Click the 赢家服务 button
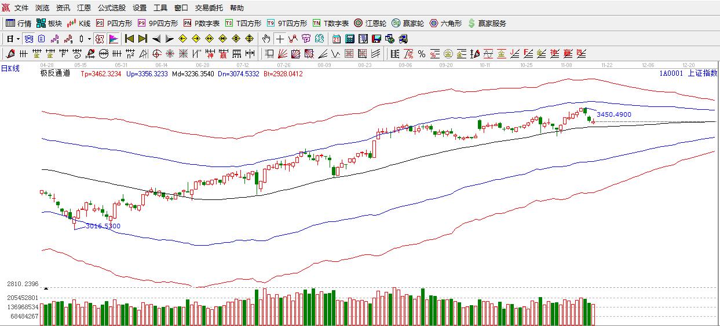The height and width of the screenshot is (326, 720). point(487,24)
